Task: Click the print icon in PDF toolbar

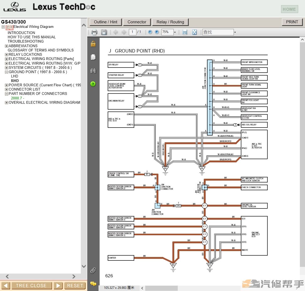Action: coord(94,32)
